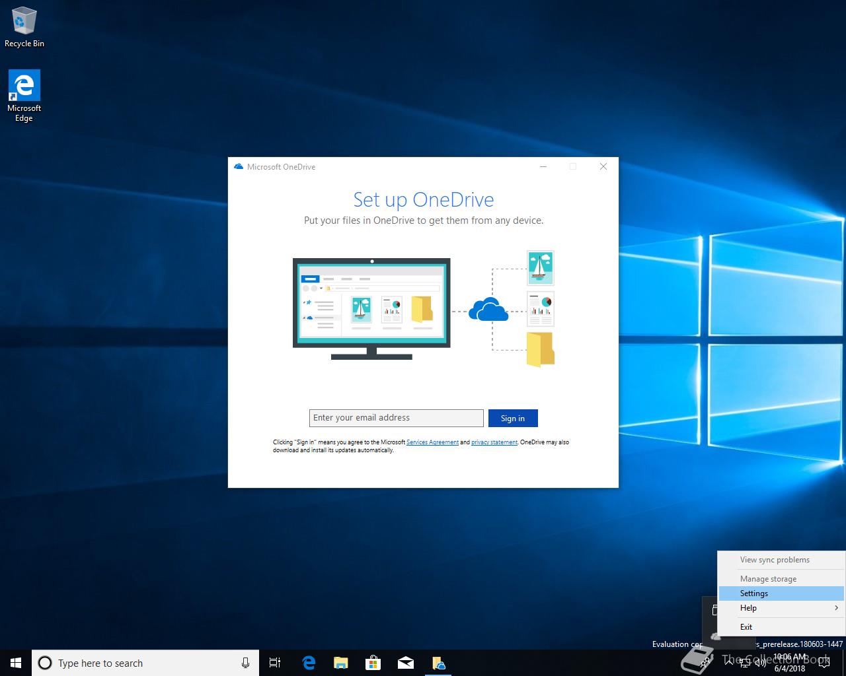Click the OneDrive cloud tray icon
This screenshot has width=846, height=676.
[x=715, y=636]
